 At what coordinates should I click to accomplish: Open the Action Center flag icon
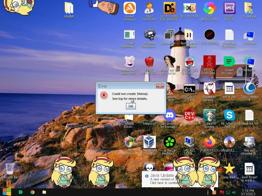click(x=222, y=192)
